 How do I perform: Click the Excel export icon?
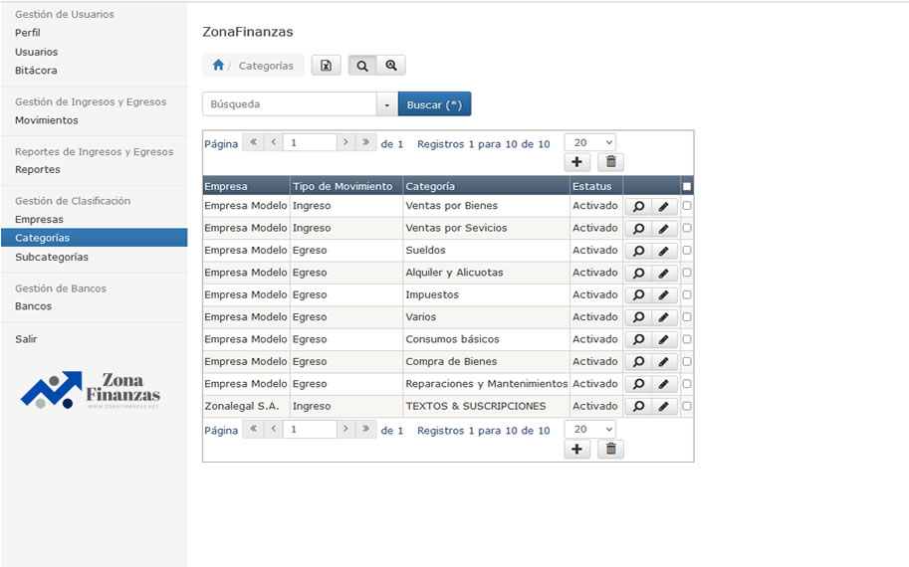tap(326, 66)
